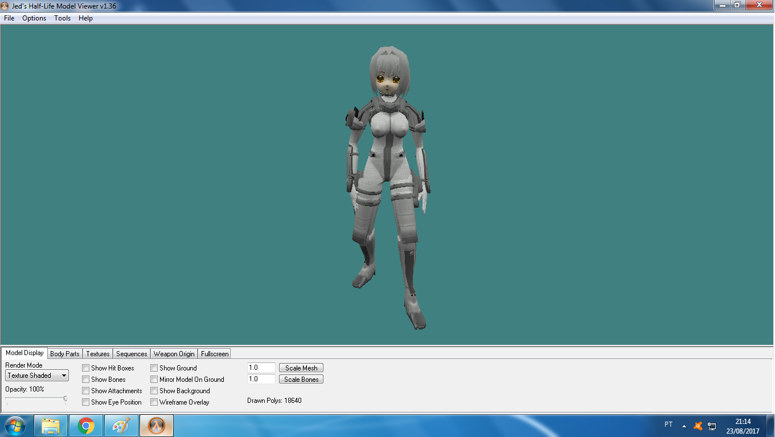The height and width of the screenshot is (437, 775).
Task: Enable Show Eye Position checkbox
Action: [x=86, y=402]
